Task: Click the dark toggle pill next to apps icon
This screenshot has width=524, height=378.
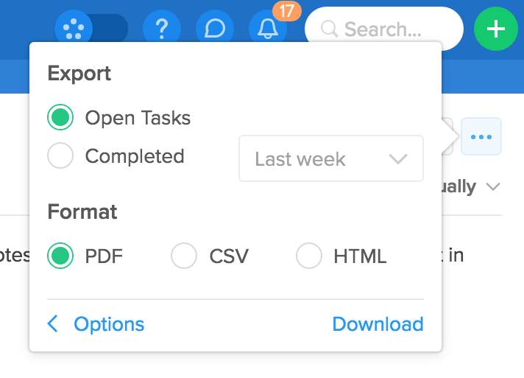Action: pos(110,28)
